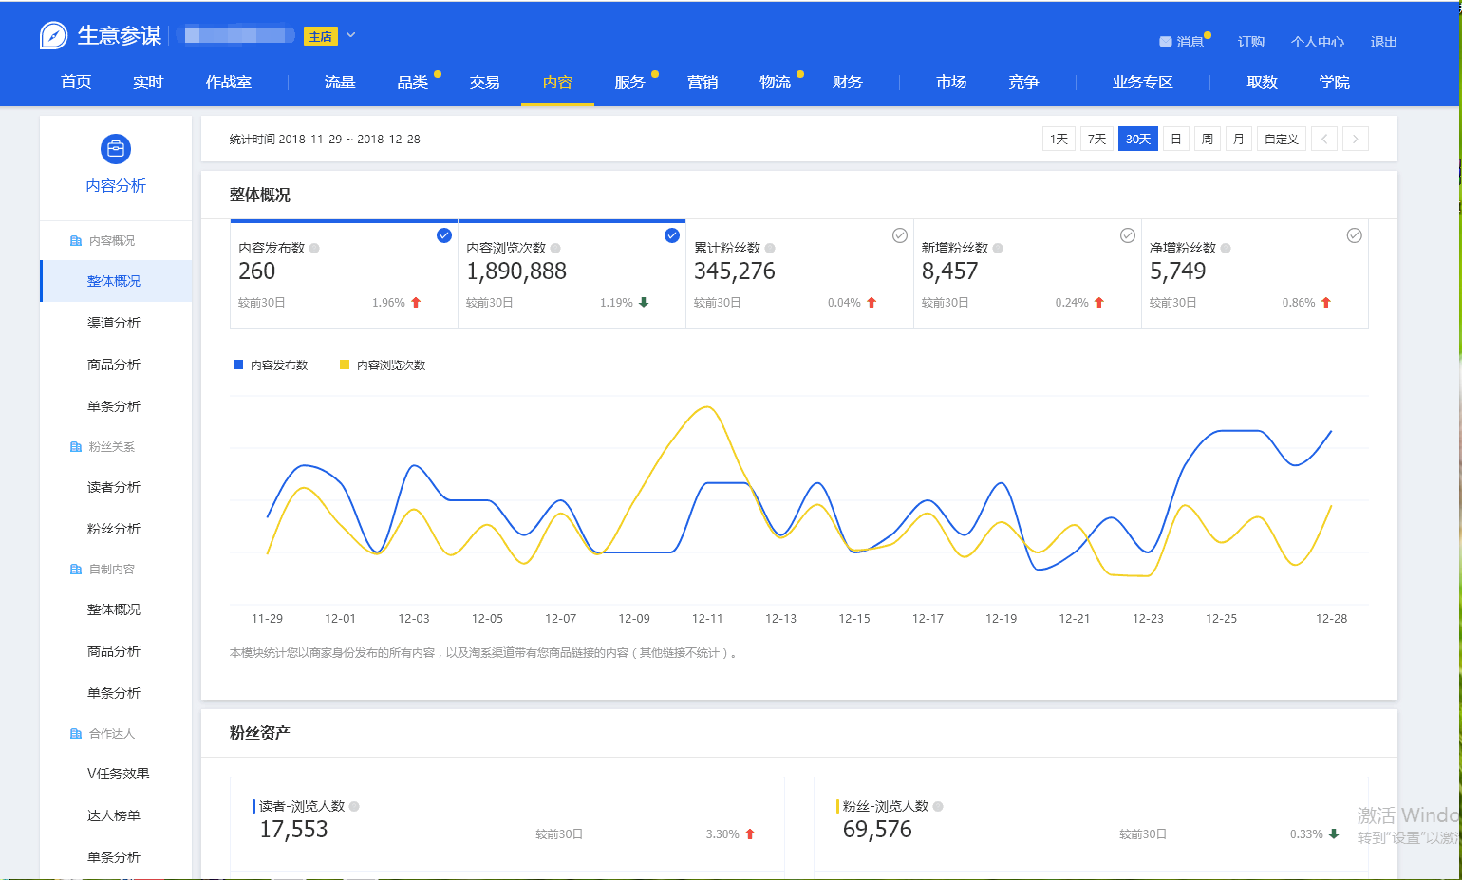1462x880 pixels.
Task: Click the 消息 message envelope icon
Action: tap(1166, 42)
